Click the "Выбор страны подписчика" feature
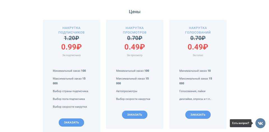The width and height of the screenshot is (269, 132). click(70, 91)
